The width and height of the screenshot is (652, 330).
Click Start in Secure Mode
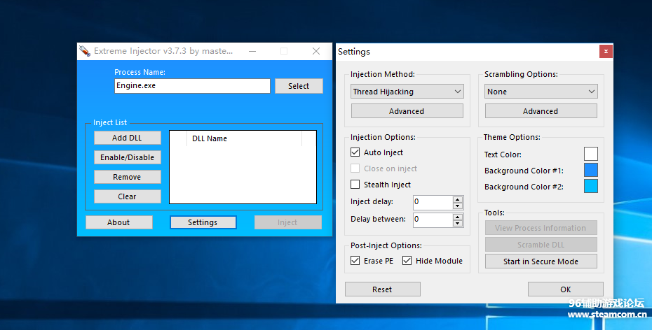click(x=541, y=261)
